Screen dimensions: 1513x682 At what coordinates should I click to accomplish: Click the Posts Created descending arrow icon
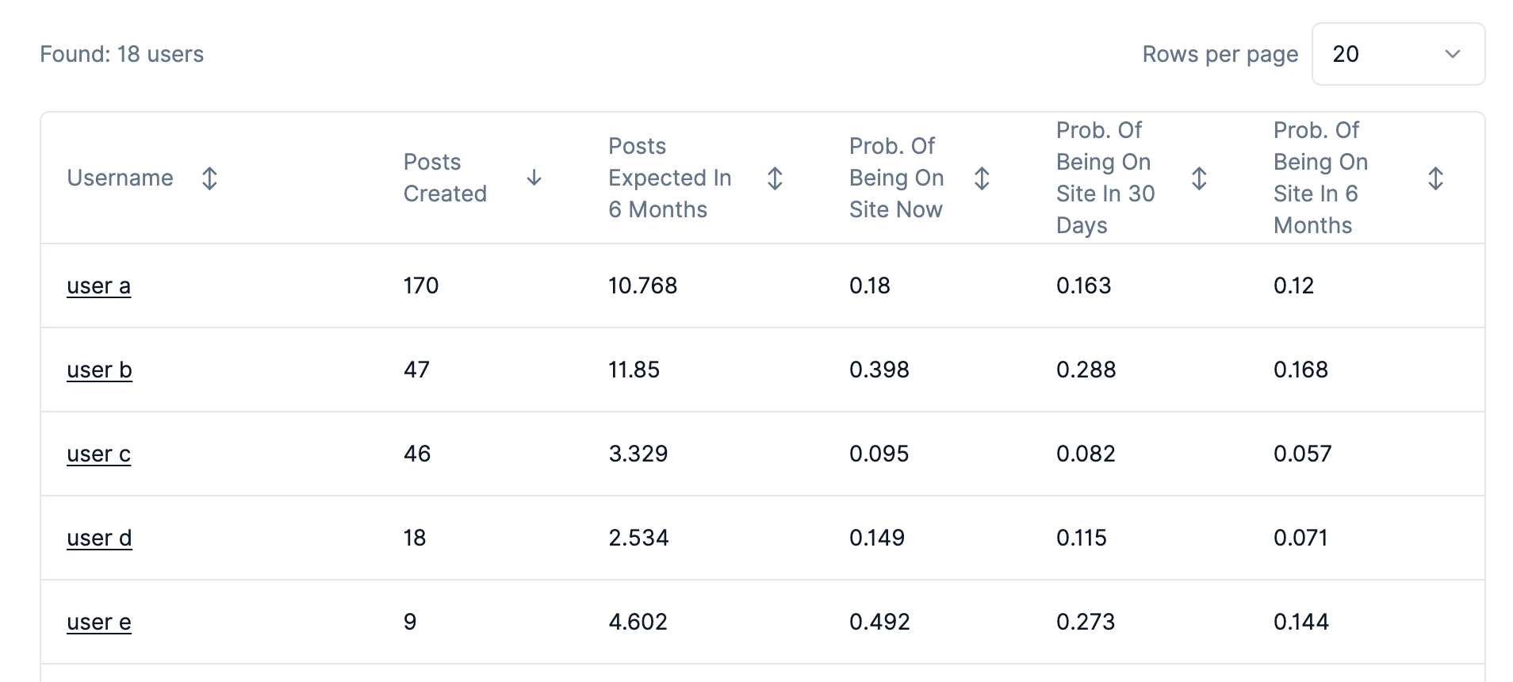point(534,178)
